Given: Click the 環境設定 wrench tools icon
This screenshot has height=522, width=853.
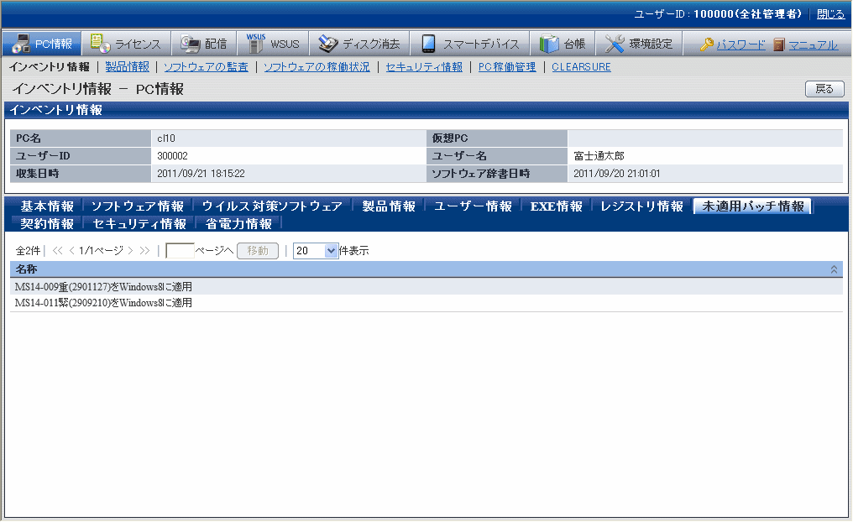Looking at the screenshot, I should (x=615, y=44).
